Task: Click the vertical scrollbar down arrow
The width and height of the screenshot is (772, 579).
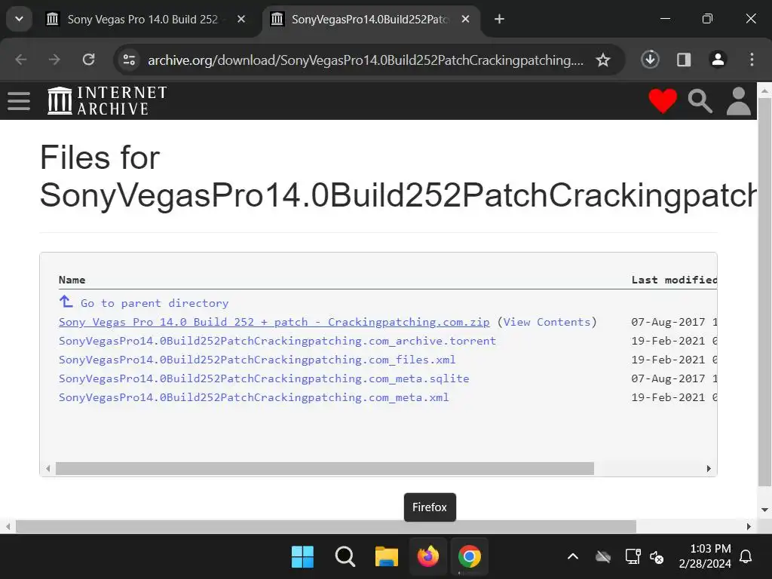Action: click(x=764, y=510)
